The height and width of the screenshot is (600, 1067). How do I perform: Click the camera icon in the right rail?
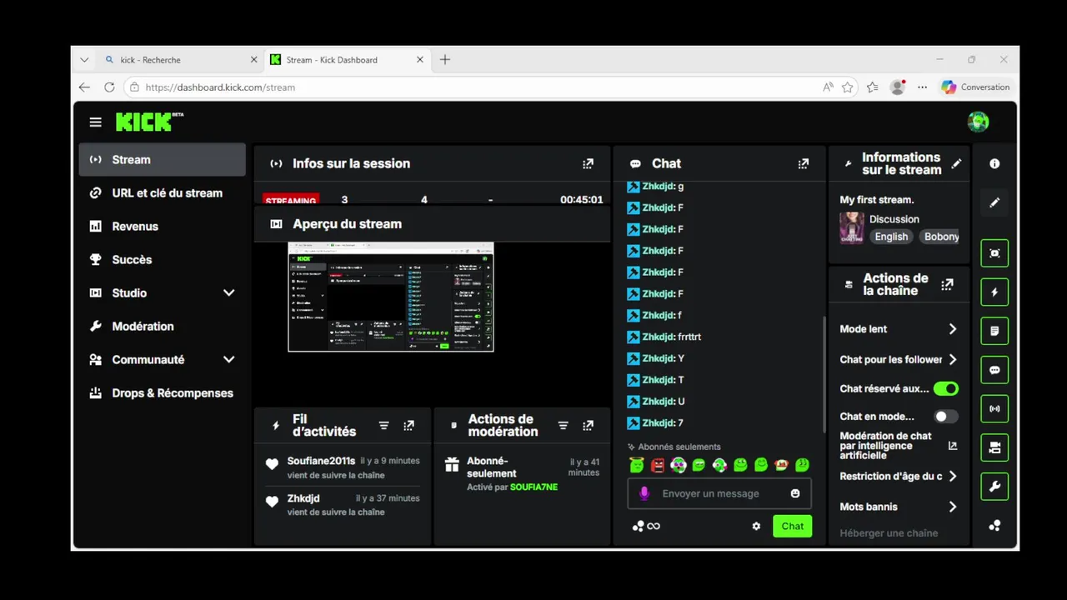pos(994,447)
